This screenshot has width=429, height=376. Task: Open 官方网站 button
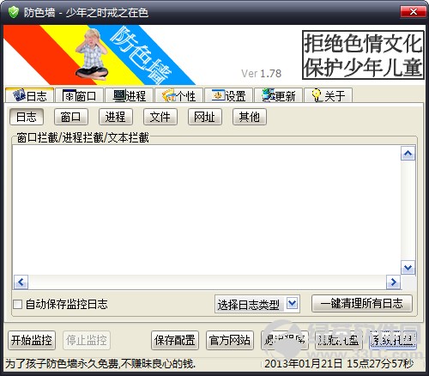click(x=230, y=340)
